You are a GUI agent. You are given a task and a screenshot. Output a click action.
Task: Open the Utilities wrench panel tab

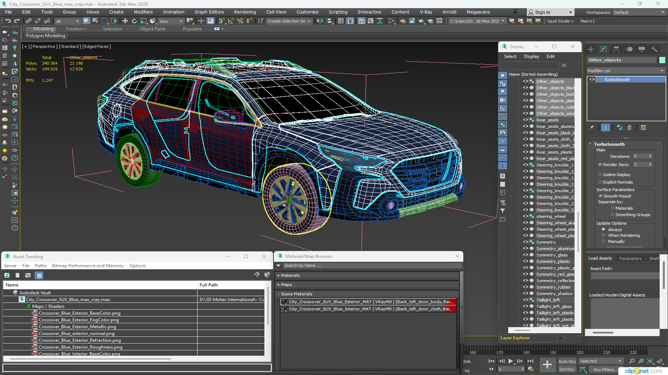pos(654,49)
